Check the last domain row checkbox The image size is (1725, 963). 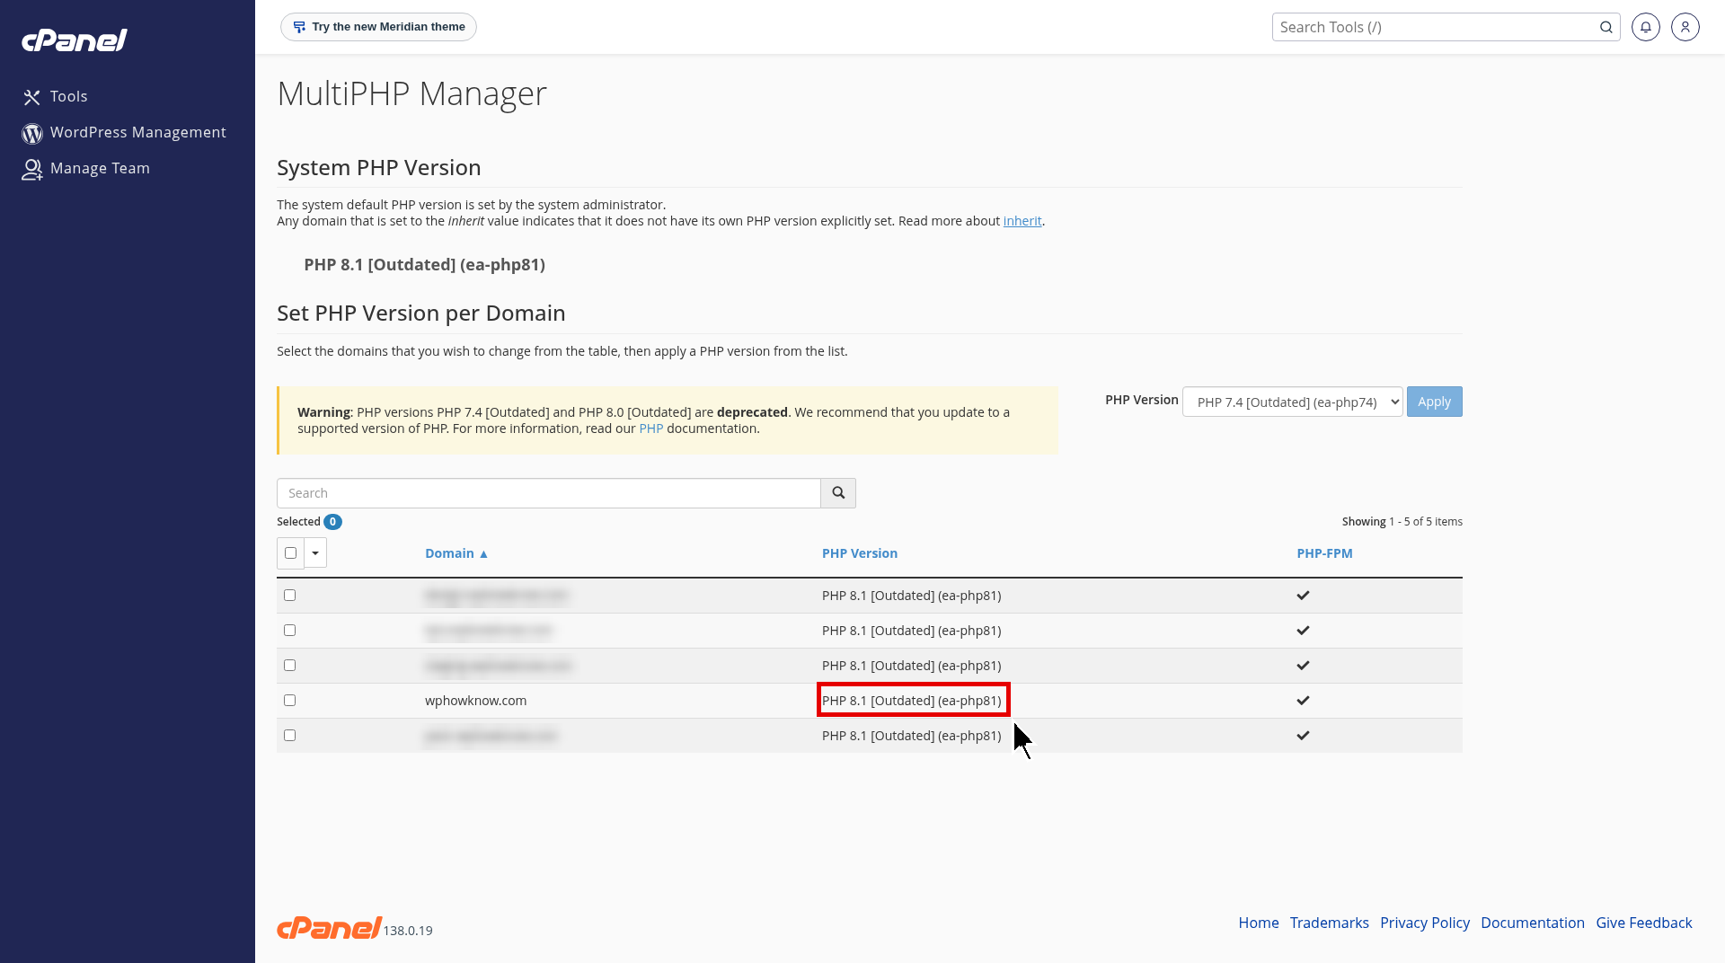(289, 735)
